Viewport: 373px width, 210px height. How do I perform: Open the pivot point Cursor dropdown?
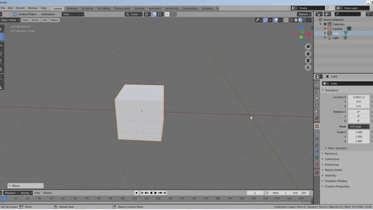[133, 14]
